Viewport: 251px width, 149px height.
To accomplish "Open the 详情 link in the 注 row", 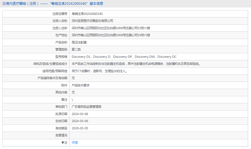I will [x=75, y=143].
